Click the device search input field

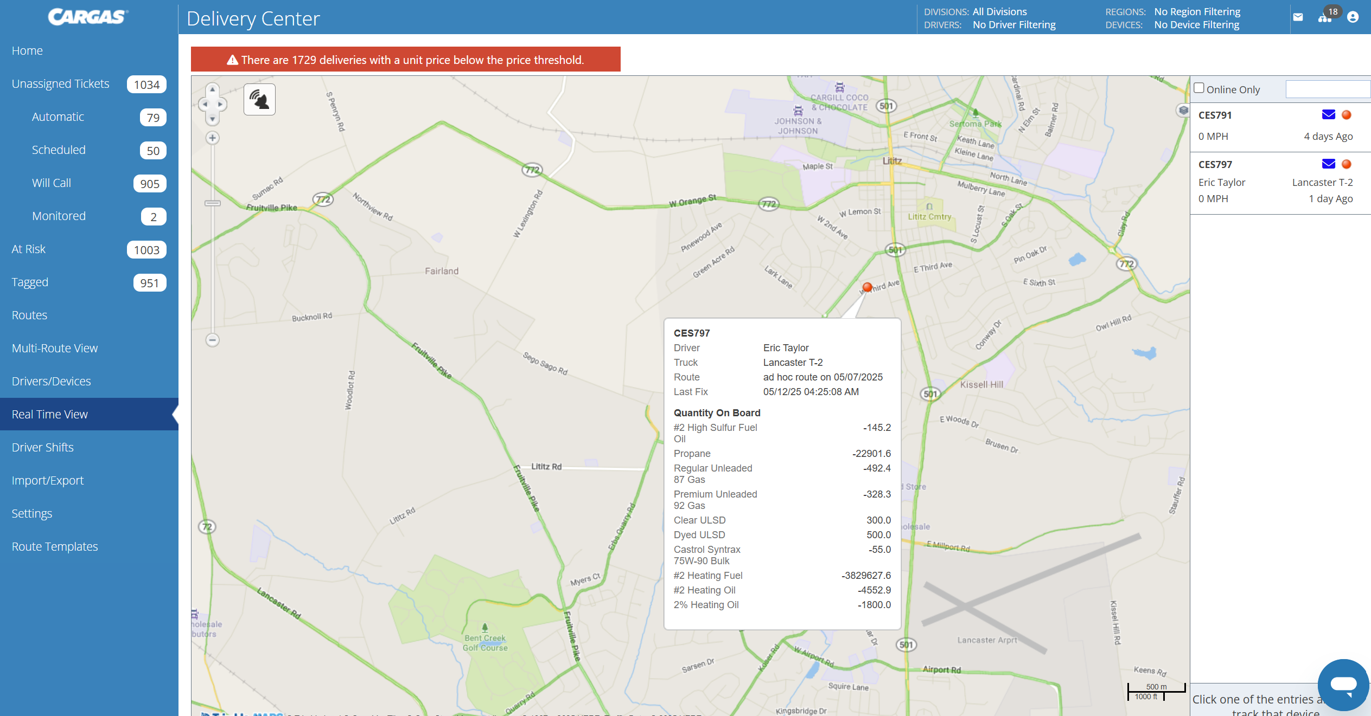(x=1327, y=89)
